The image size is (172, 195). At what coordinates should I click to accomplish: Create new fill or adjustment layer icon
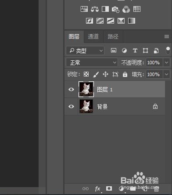(x=121, y=189)
